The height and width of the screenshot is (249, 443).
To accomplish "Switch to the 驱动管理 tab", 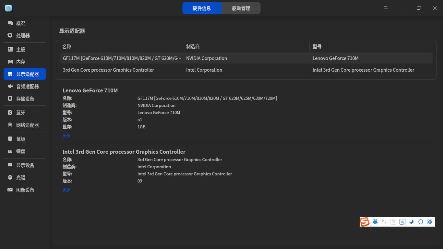I will (241, 8).
